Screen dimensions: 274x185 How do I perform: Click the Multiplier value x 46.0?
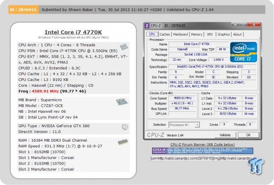(x=183, y=103)
